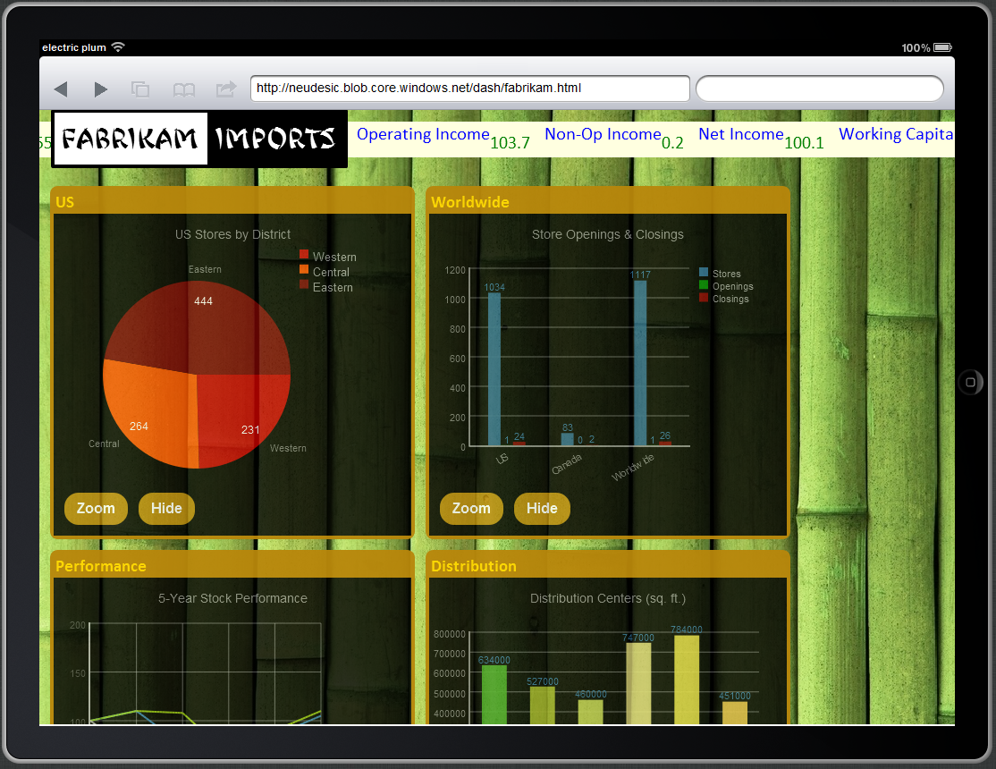Collapse the Performance panel header
This screenshot has height=769, width=996.
[101, 566]
